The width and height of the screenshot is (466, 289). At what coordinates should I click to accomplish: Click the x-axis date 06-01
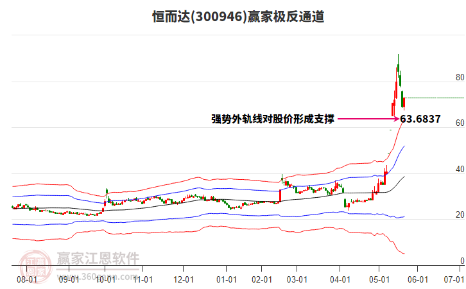pyautogui.click(x=418, y=279)
